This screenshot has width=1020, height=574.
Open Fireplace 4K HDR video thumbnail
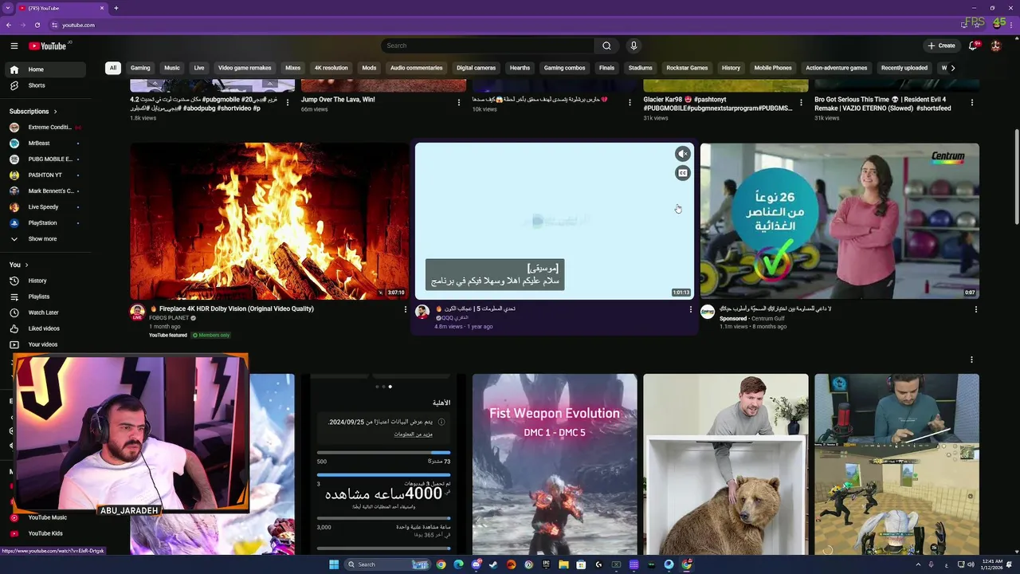(269, 221)
